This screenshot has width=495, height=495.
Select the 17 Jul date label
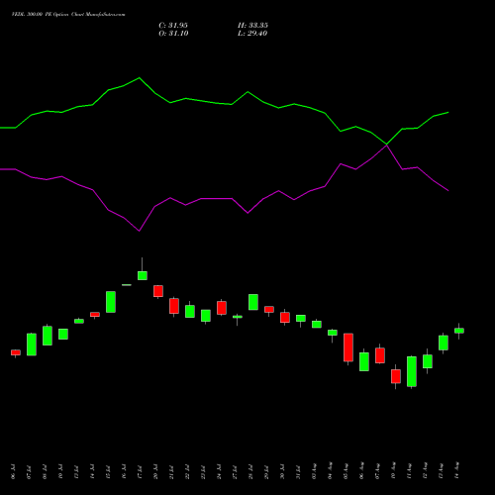click(140, 471)
